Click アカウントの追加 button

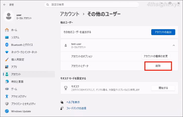click(x=163, y=32)
